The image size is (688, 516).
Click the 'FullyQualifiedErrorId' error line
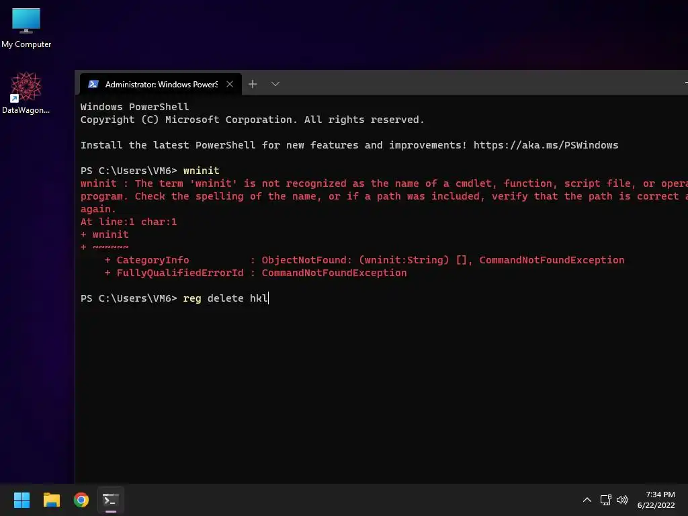[x=256, y=273]
